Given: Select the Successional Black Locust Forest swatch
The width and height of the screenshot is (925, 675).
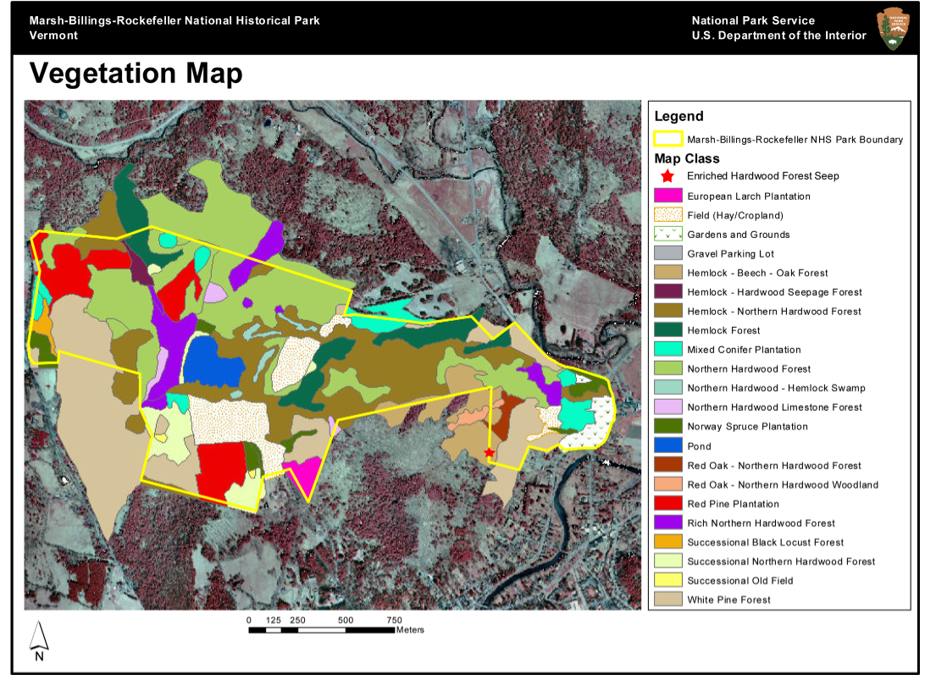Looking at the screenshot, I should [x=667, y=542].
